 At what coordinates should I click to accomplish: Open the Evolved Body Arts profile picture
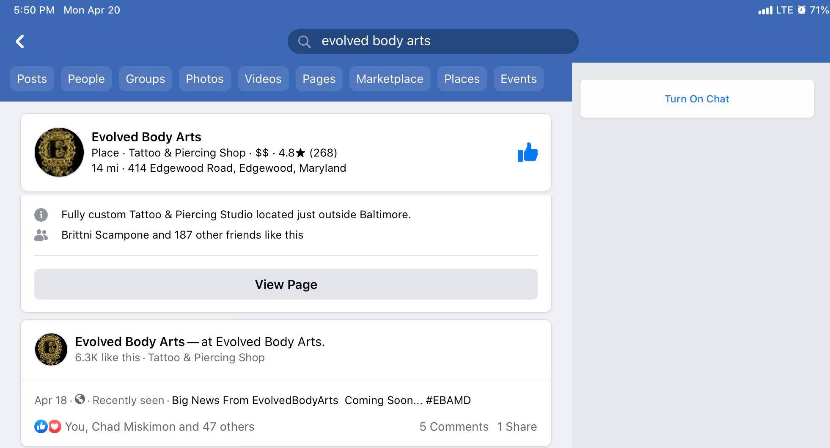click(59, 152)
